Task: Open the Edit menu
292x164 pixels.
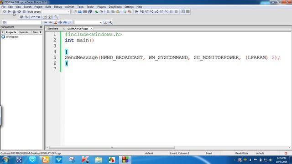Action: [10, 7]
